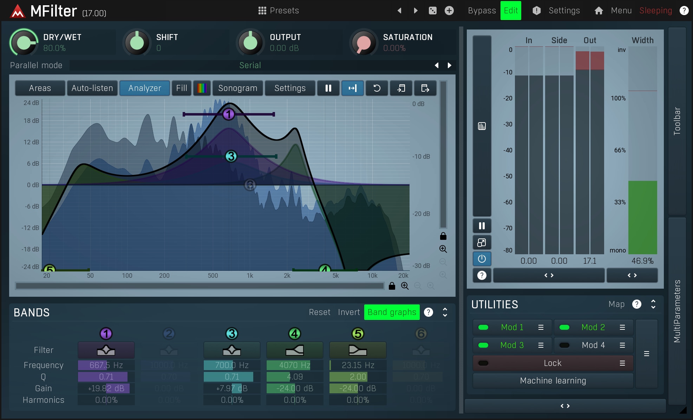Pause the analyzer graph display
The height and width of the screenshot is (420, 693).
(328, 88)
